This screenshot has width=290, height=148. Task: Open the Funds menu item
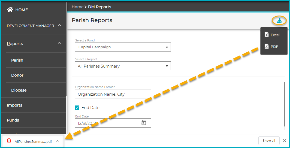pyautogui.click(x=13, y=120)
